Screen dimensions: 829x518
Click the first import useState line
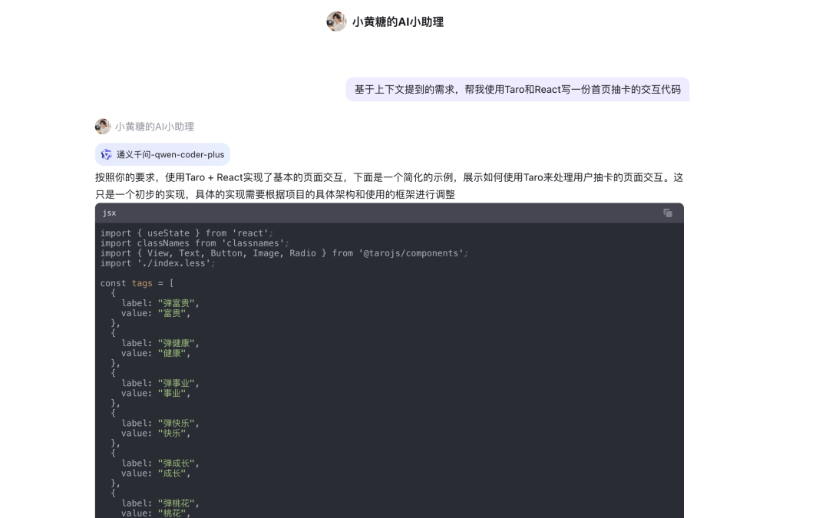[187, 233]
